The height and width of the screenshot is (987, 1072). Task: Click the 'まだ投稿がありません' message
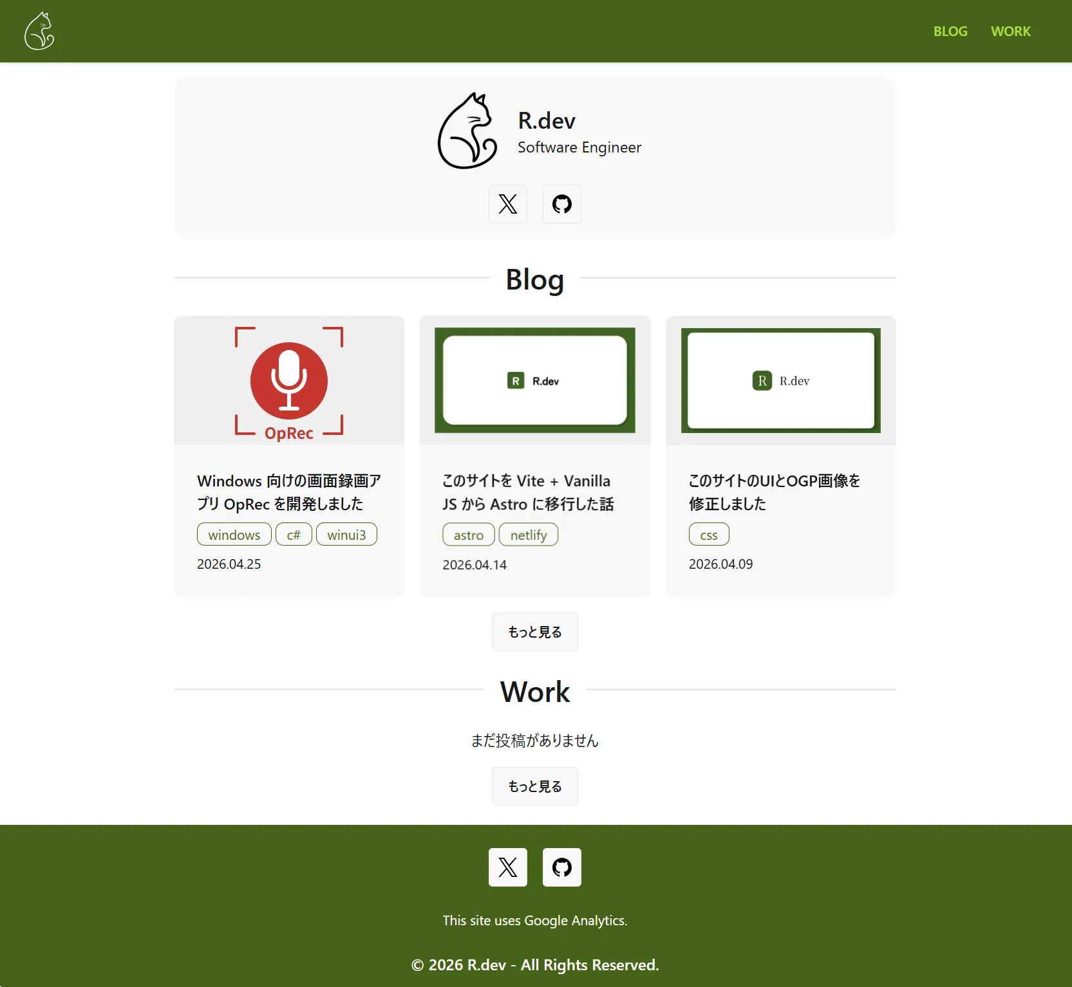tap(535, 741)
